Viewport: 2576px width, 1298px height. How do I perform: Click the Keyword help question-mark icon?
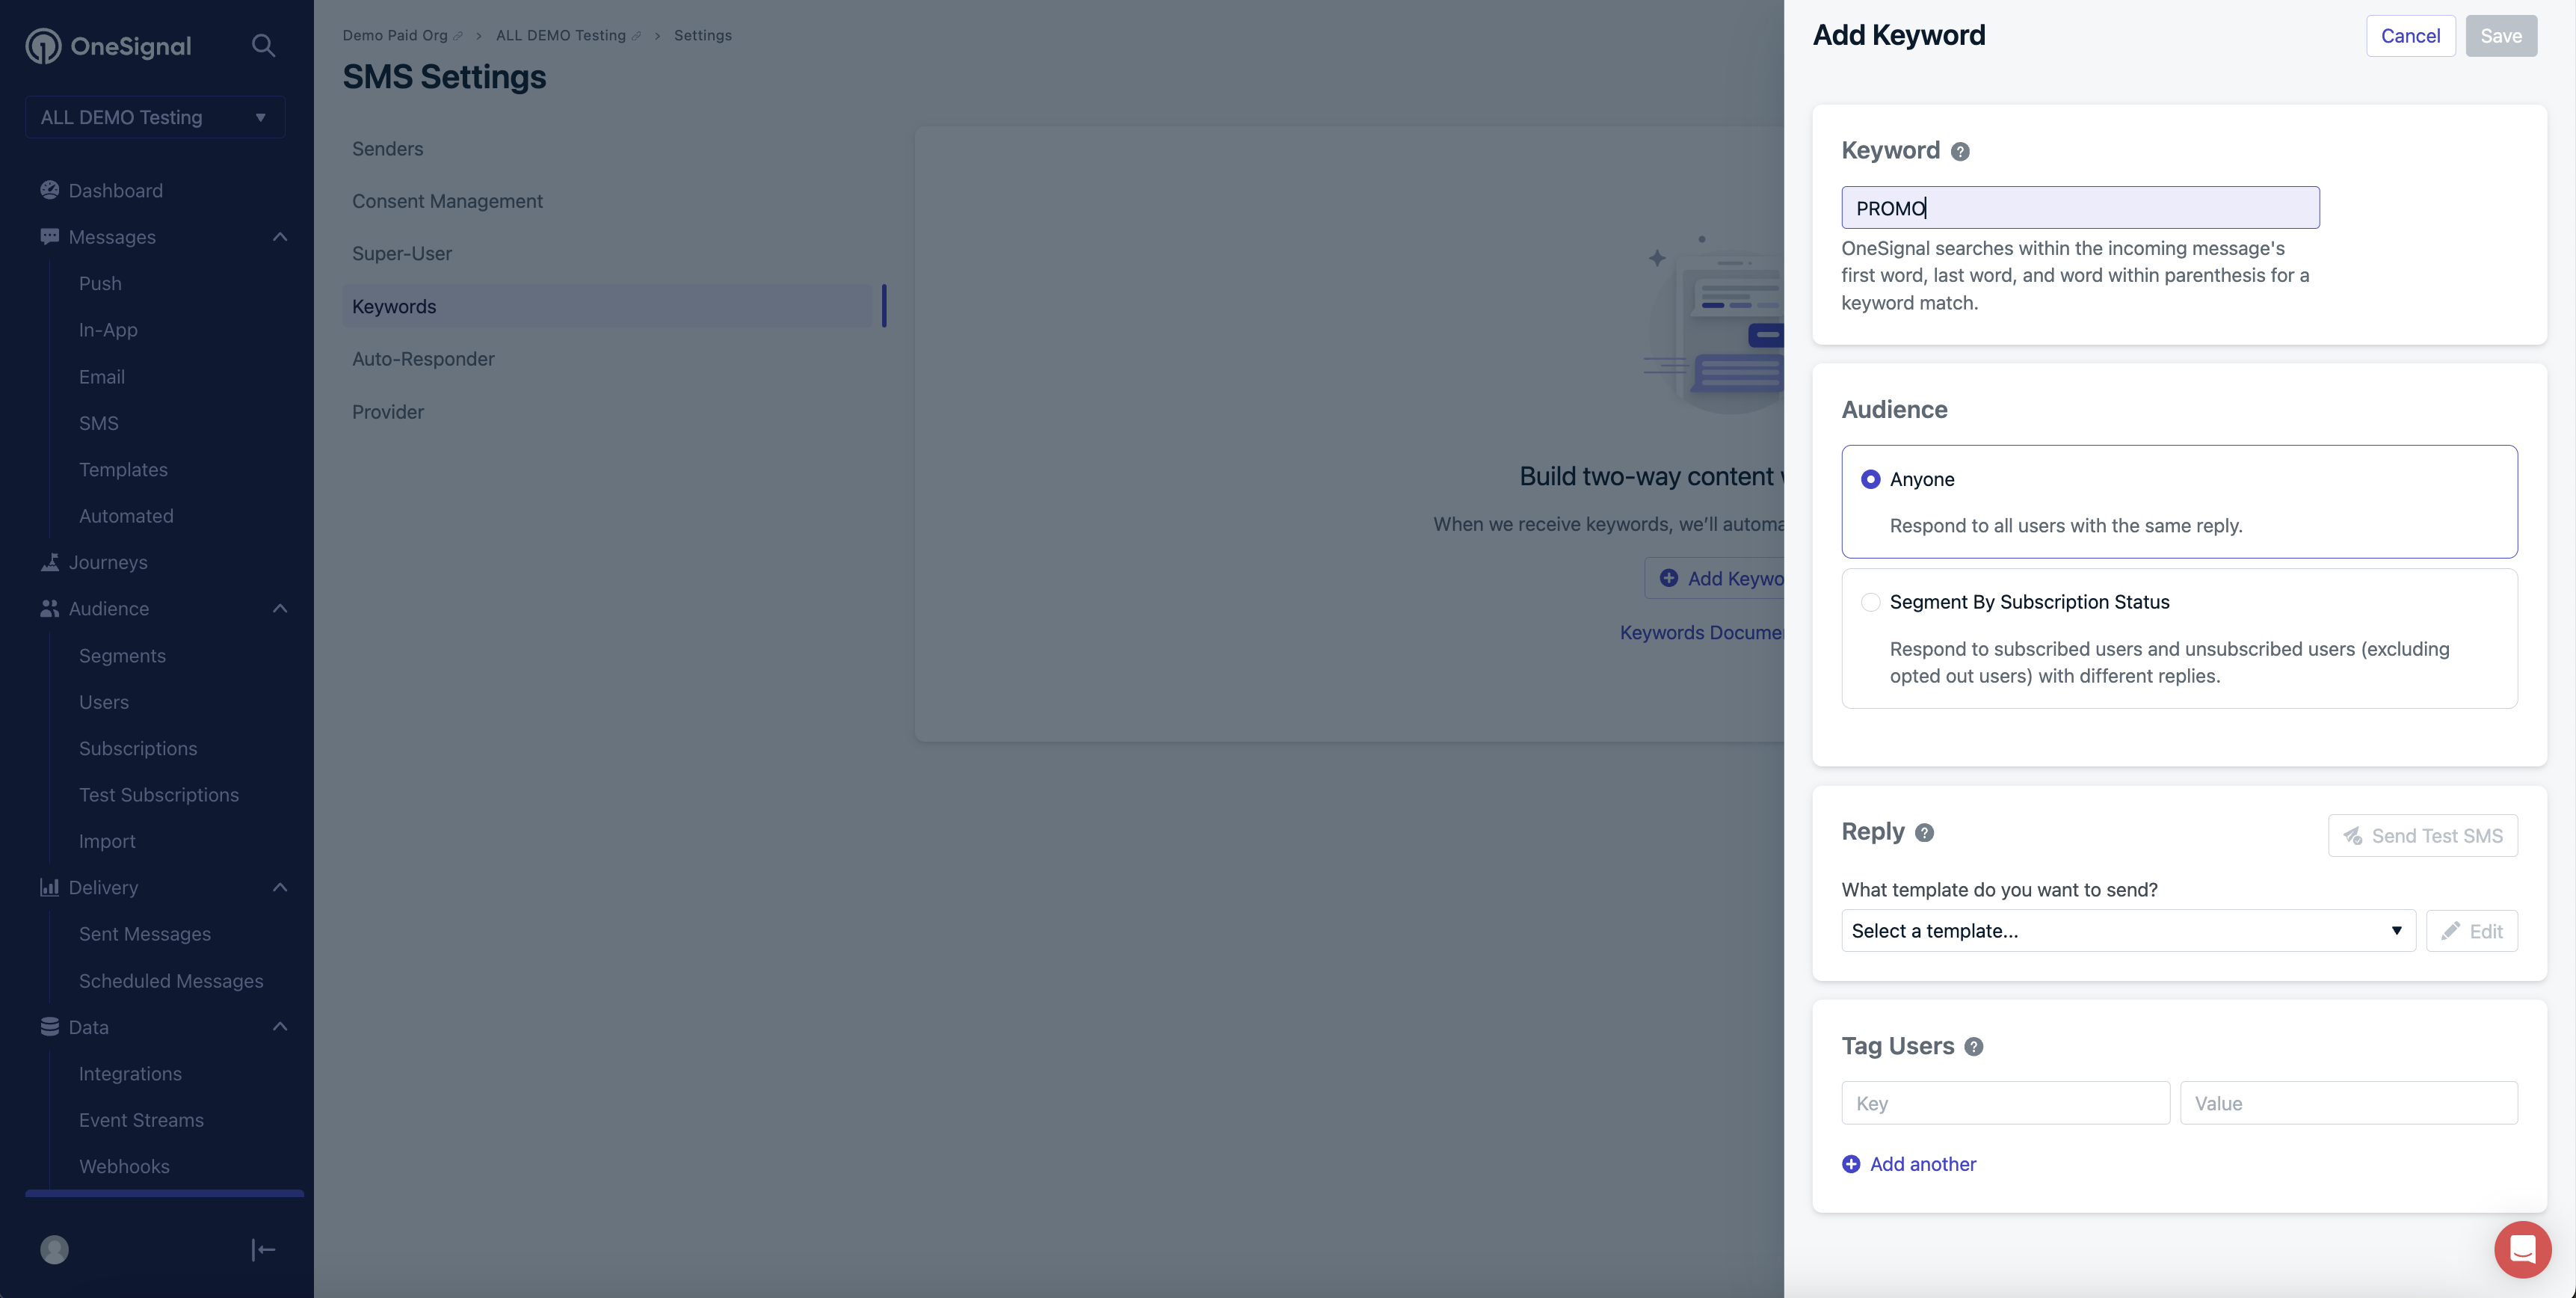(x=1960, y=151)
